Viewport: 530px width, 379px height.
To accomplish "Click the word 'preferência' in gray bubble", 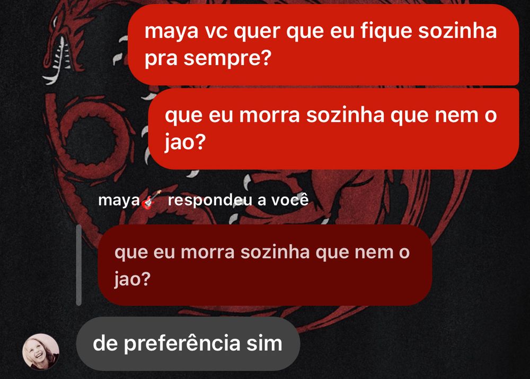I will click(x=182, y=344).
